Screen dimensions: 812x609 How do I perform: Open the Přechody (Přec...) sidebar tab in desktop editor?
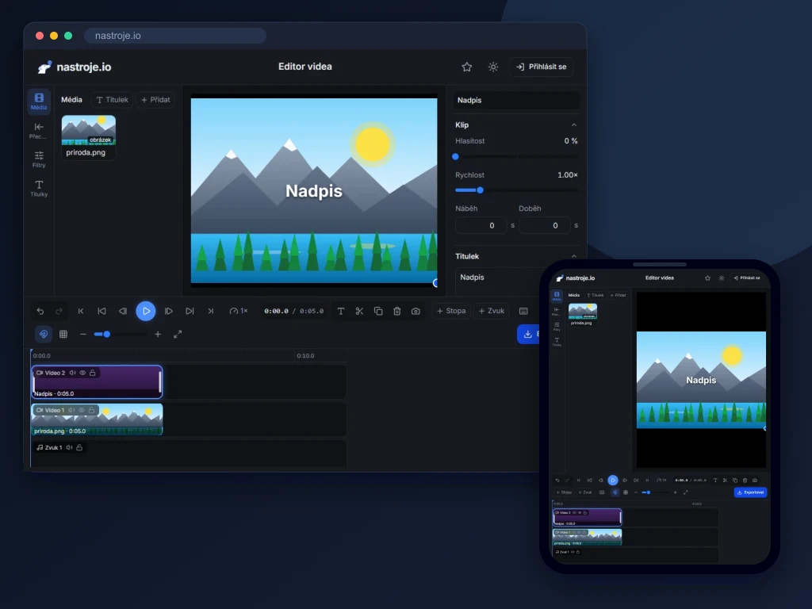point(39,131)
